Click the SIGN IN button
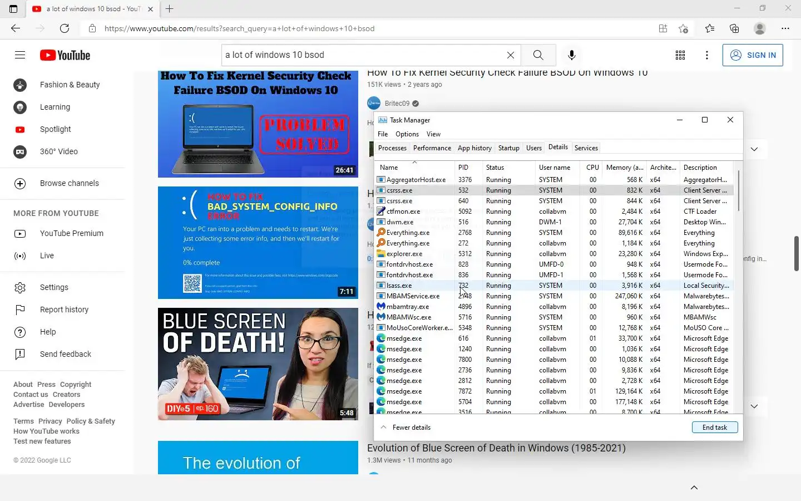Image resolution: width=801 pixels, height=501 pixels. pyautogui.click(x=753, y=55)
